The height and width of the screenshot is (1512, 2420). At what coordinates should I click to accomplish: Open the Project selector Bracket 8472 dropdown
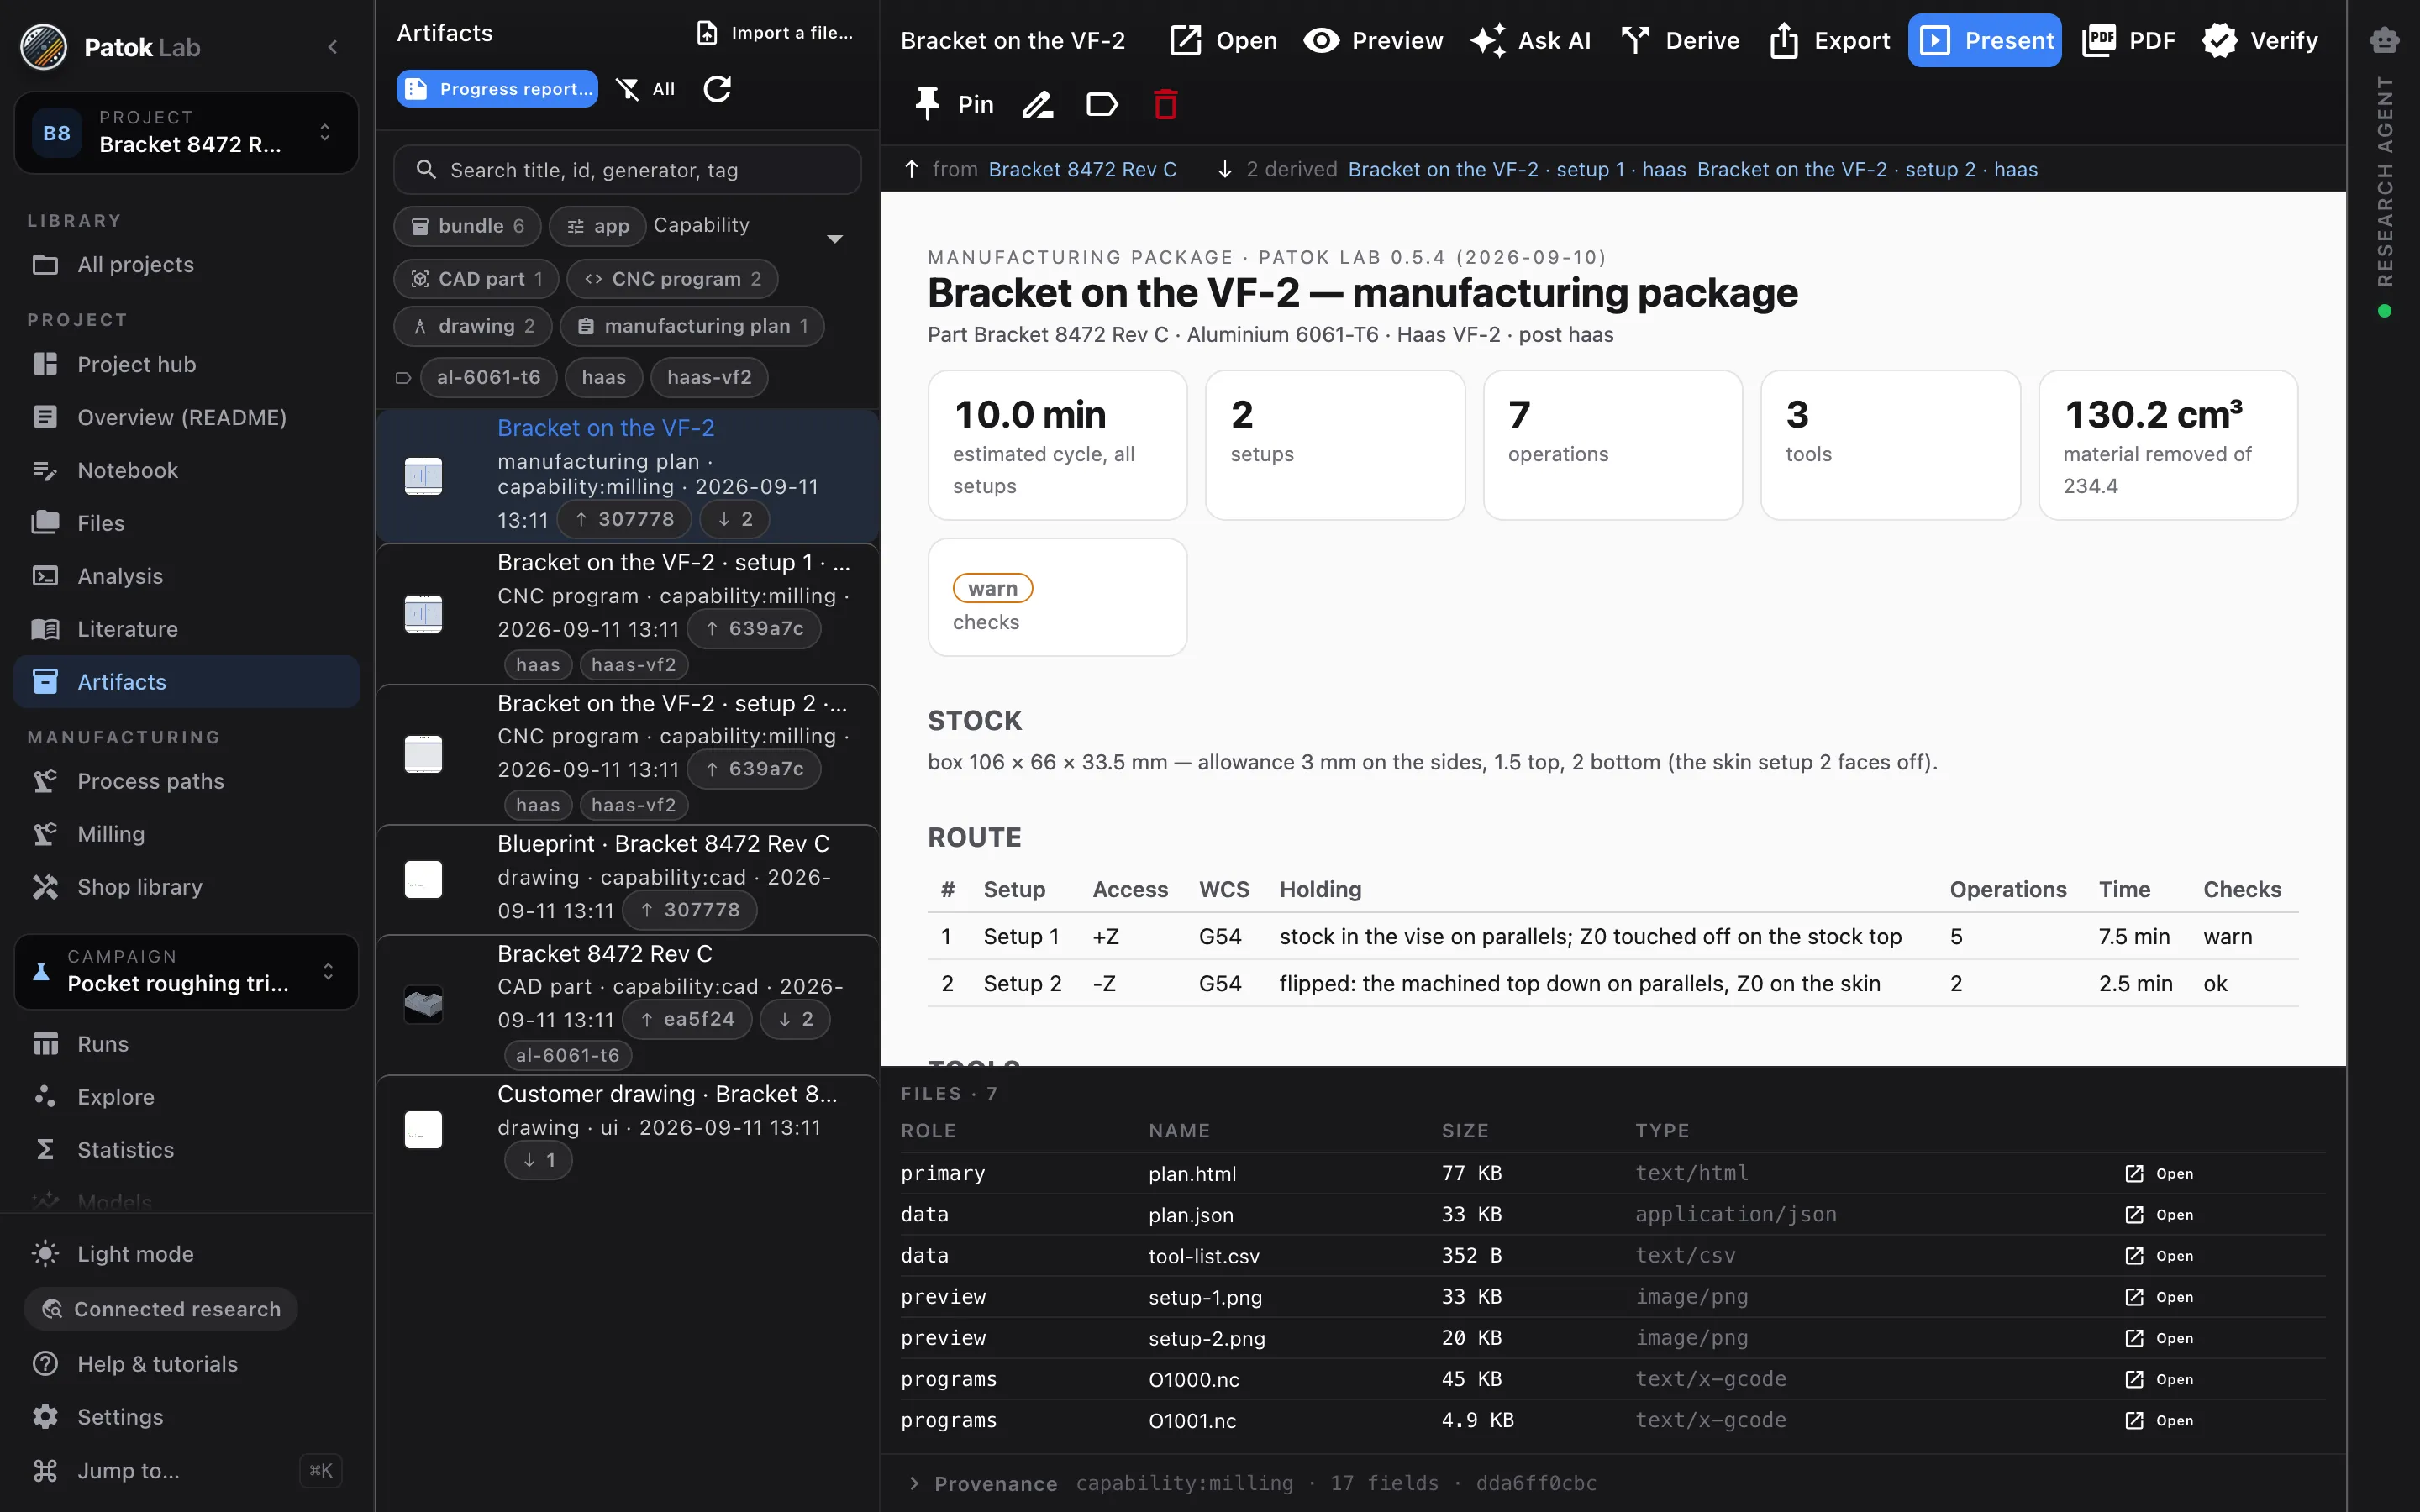point(186,132)
